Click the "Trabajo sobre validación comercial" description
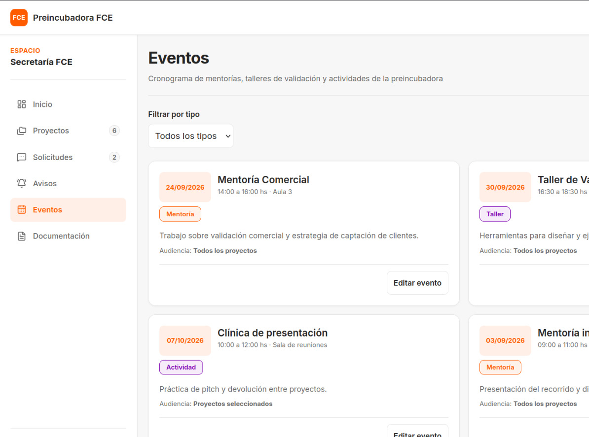This screenshot has height=437, width=589. pos(289,235)
